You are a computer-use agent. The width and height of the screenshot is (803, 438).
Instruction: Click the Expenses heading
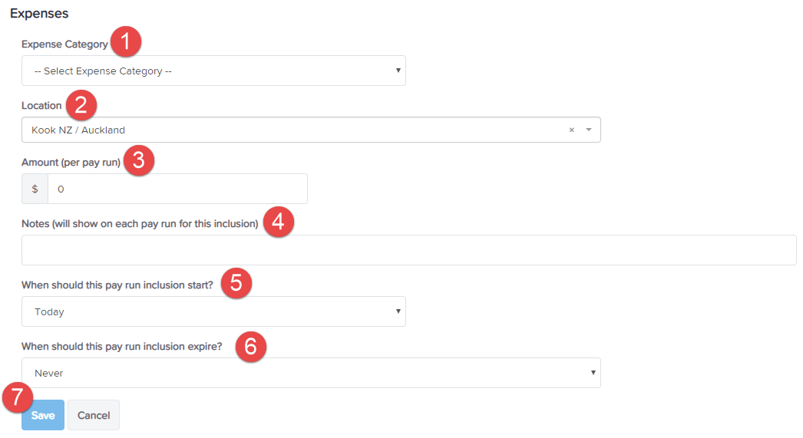(x=39, y=13)
